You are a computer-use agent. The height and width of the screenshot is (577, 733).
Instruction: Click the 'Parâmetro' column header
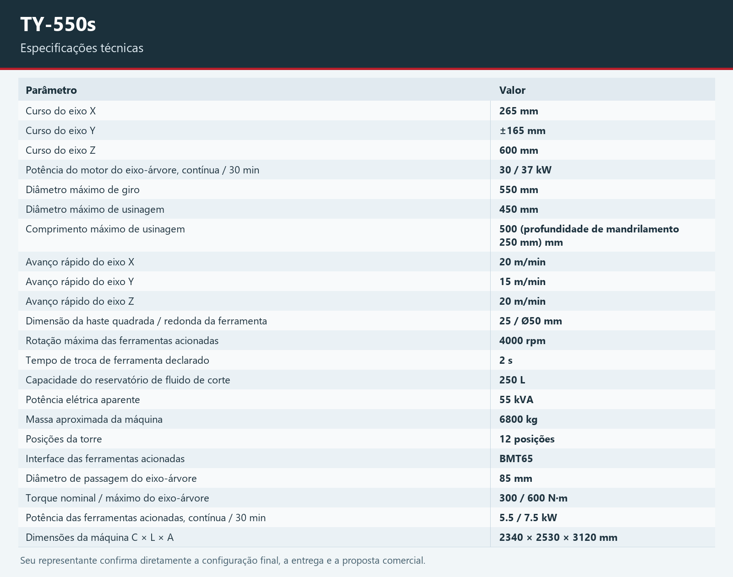tap(51, 90)
